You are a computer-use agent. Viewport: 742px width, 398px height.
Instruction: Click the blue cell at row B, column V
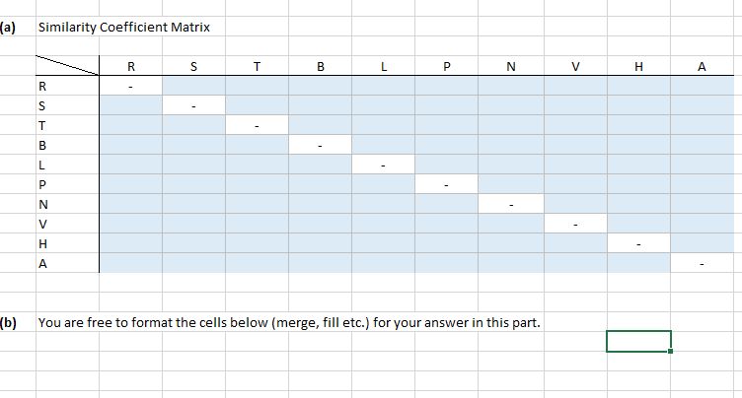(x=575, y=145)
